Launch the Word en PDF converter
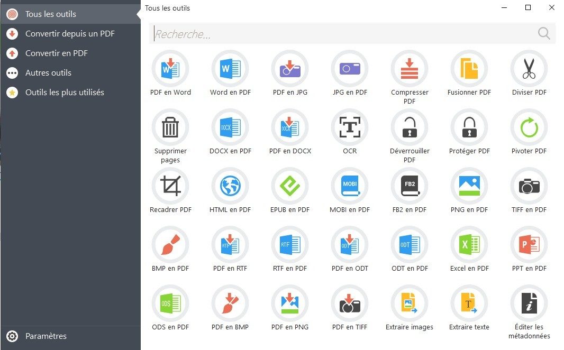Screen dimensions: 564x350 [x=230, y=69]
